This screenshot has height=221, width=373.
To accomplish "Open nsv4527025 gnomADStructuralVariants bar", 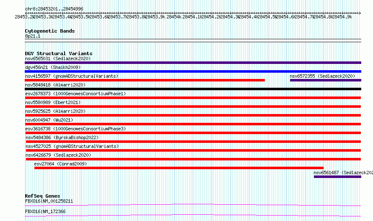I will tap(193, 150).
